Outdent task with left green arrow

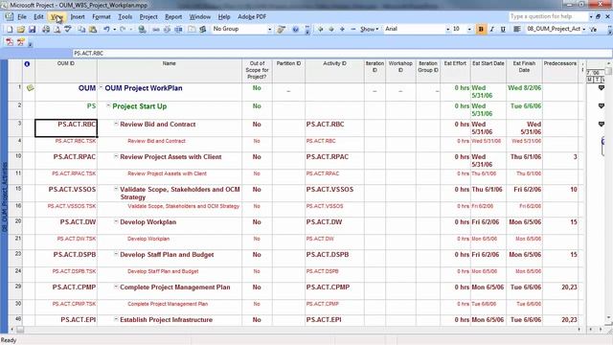(320, 30)
